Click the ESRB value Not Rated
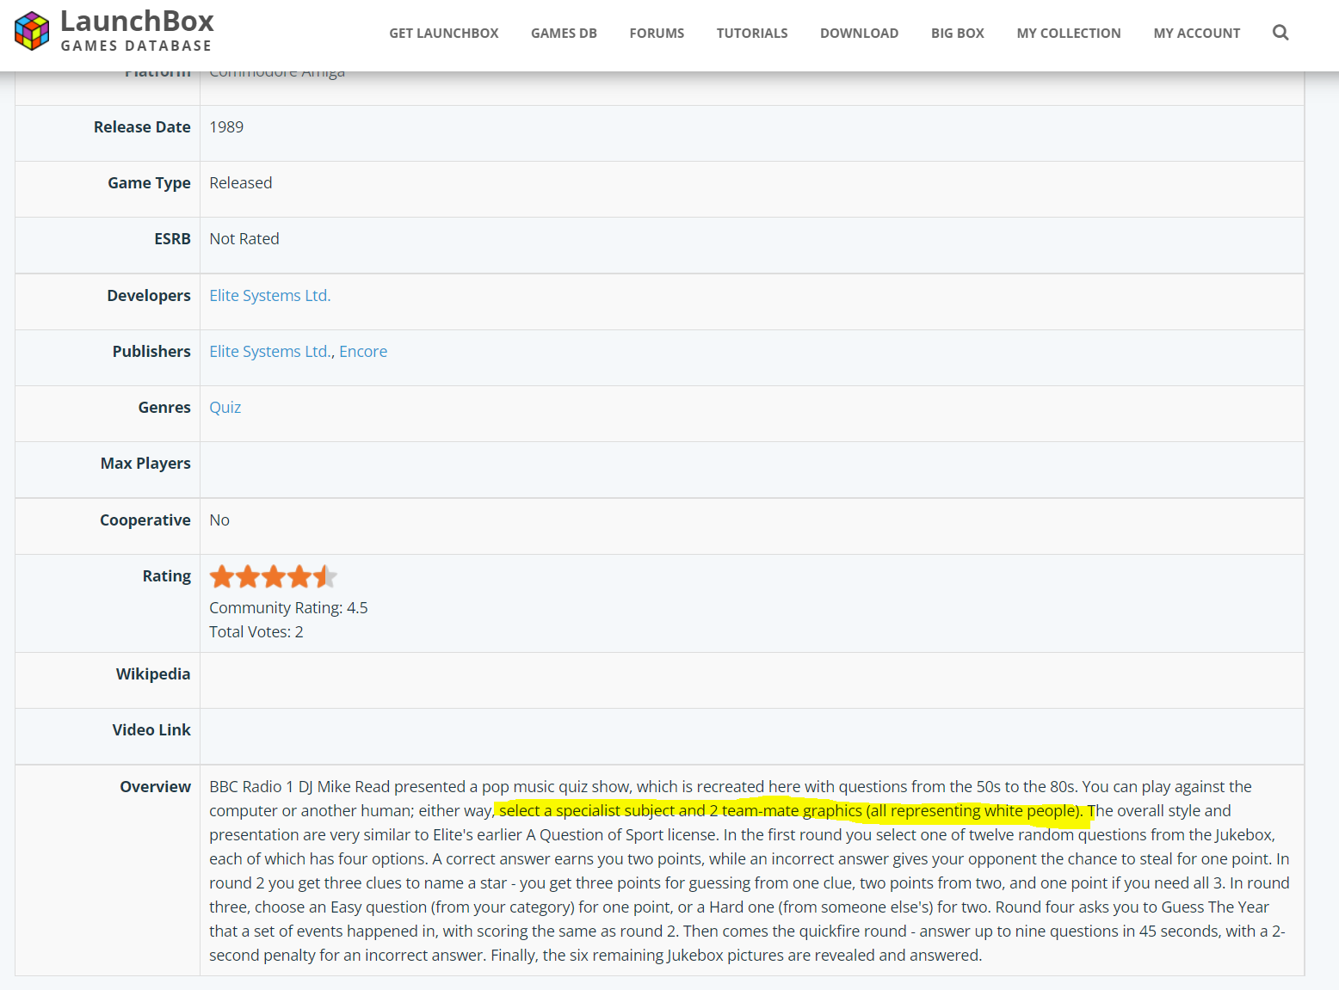1339x990 pixels. pyautogui.click(x=244, y=238)
